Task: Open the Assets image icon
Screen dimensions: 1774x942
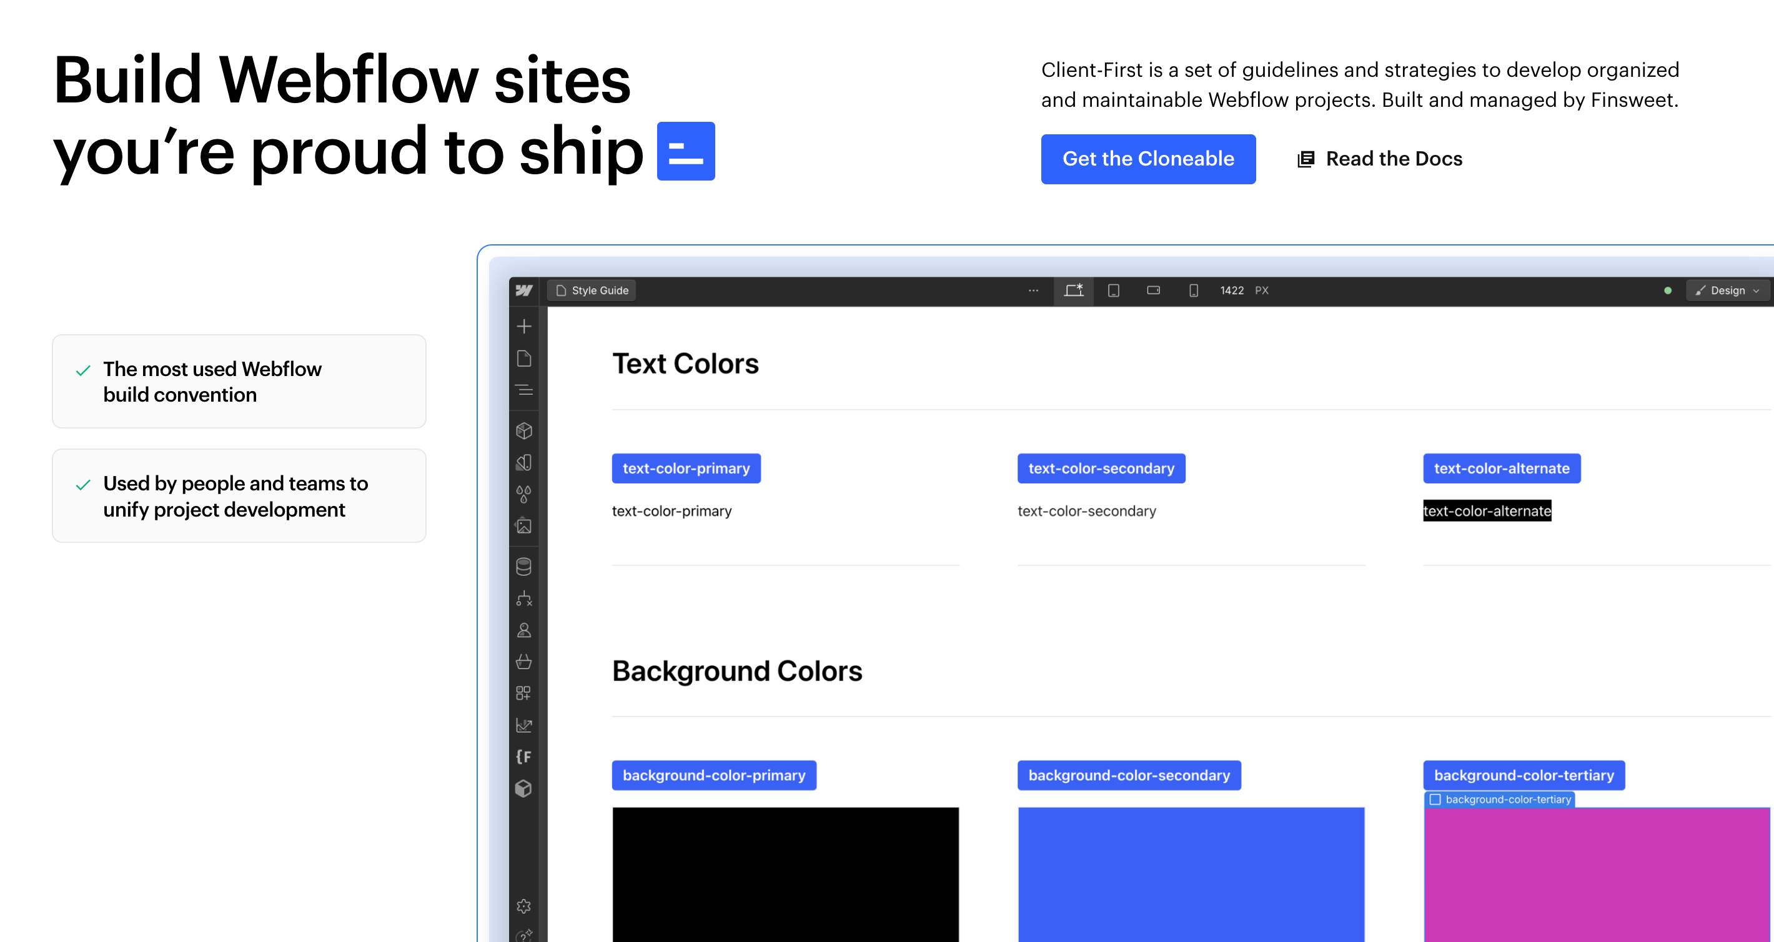Action: pyautogui.click(x=524, y=526)
